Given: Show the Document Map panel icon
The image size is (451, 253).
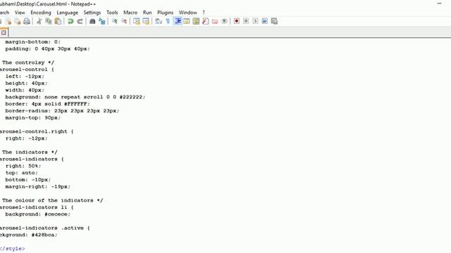Looking at the screenshot, I should coord(196,21).
